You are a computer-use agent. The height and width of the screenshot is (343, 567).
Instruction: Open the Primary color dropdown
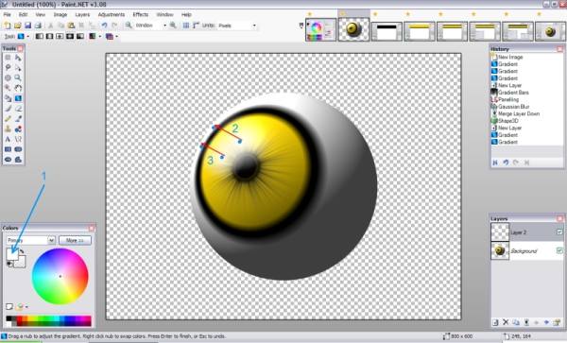coord(31,240)
